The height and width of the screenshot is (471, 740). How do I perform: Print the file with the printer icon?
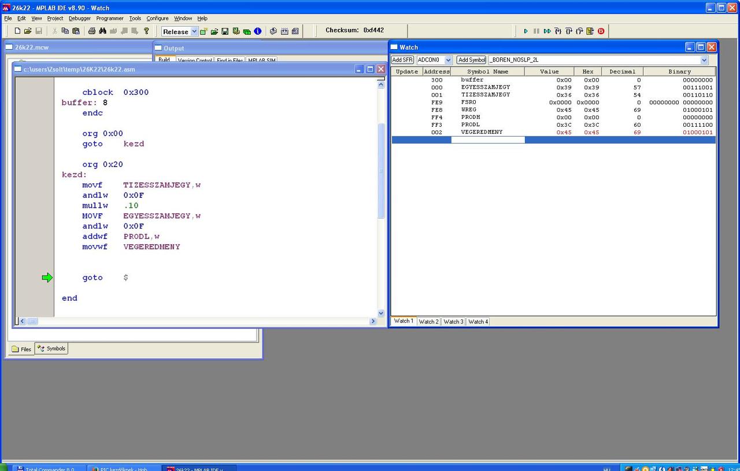(92, 31)
